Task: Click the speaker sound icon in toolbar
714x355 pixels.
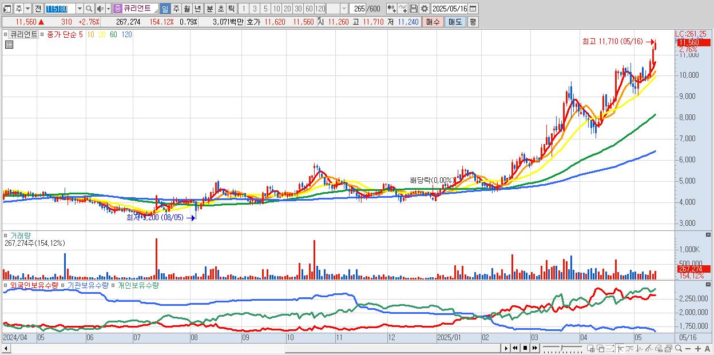Action: [x=100, y=9]
